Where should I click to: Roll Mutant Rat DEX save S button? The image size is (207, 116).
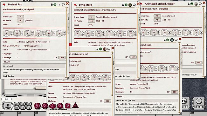[22, 34]
